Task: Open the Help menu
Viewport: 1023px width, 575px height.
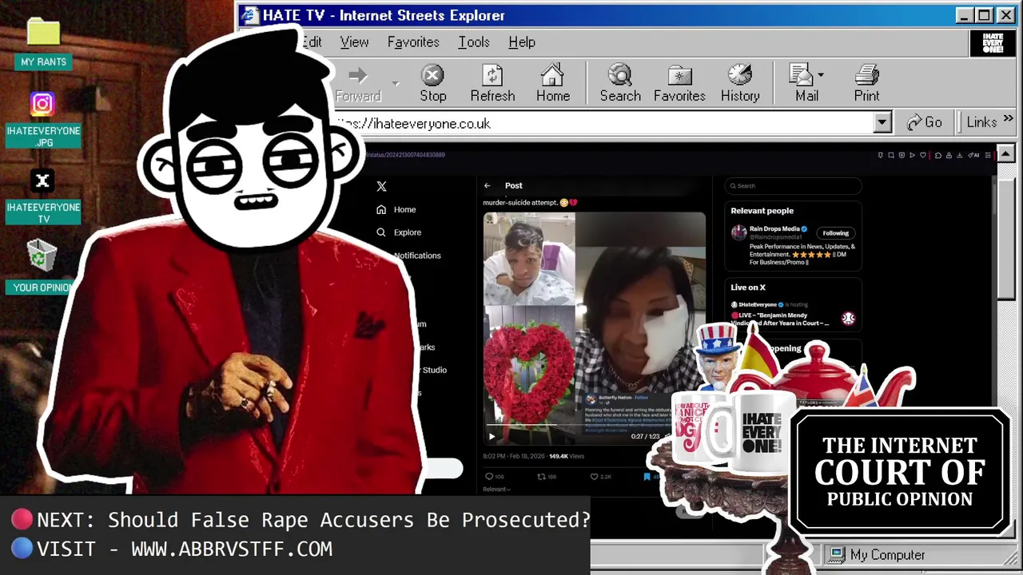Action: point(522,42)
